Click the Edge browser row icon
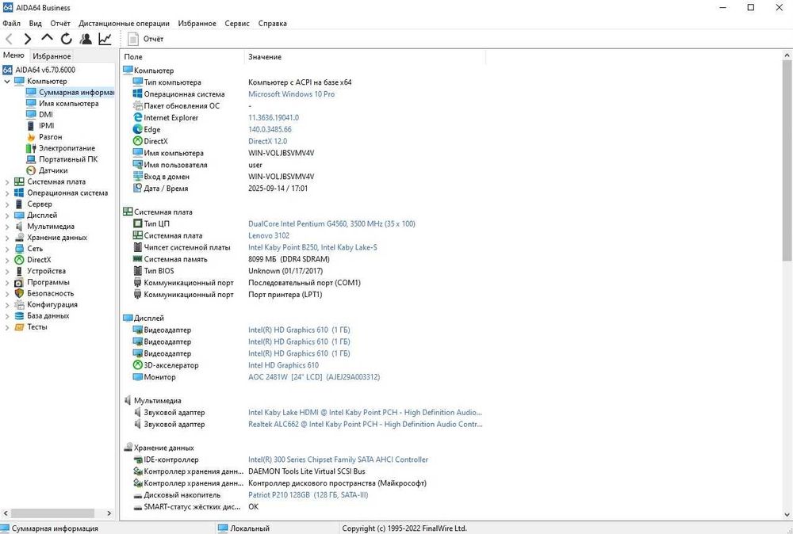This screenshot has height=534, width=793. click(x=137, y=129)
